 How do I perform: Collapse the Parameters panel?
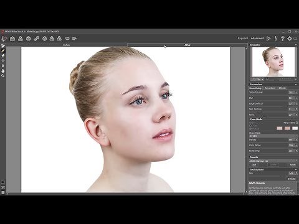pos(296,84)
